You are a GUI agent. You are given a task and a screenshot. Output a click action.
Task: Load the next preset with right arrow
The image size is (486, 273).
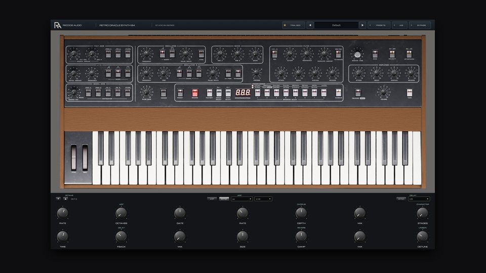[x=362, y=25]
